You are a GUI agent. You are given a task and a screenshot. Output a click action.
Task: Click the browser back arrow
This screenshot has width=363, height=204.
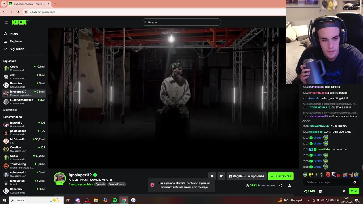coord(4,12)
